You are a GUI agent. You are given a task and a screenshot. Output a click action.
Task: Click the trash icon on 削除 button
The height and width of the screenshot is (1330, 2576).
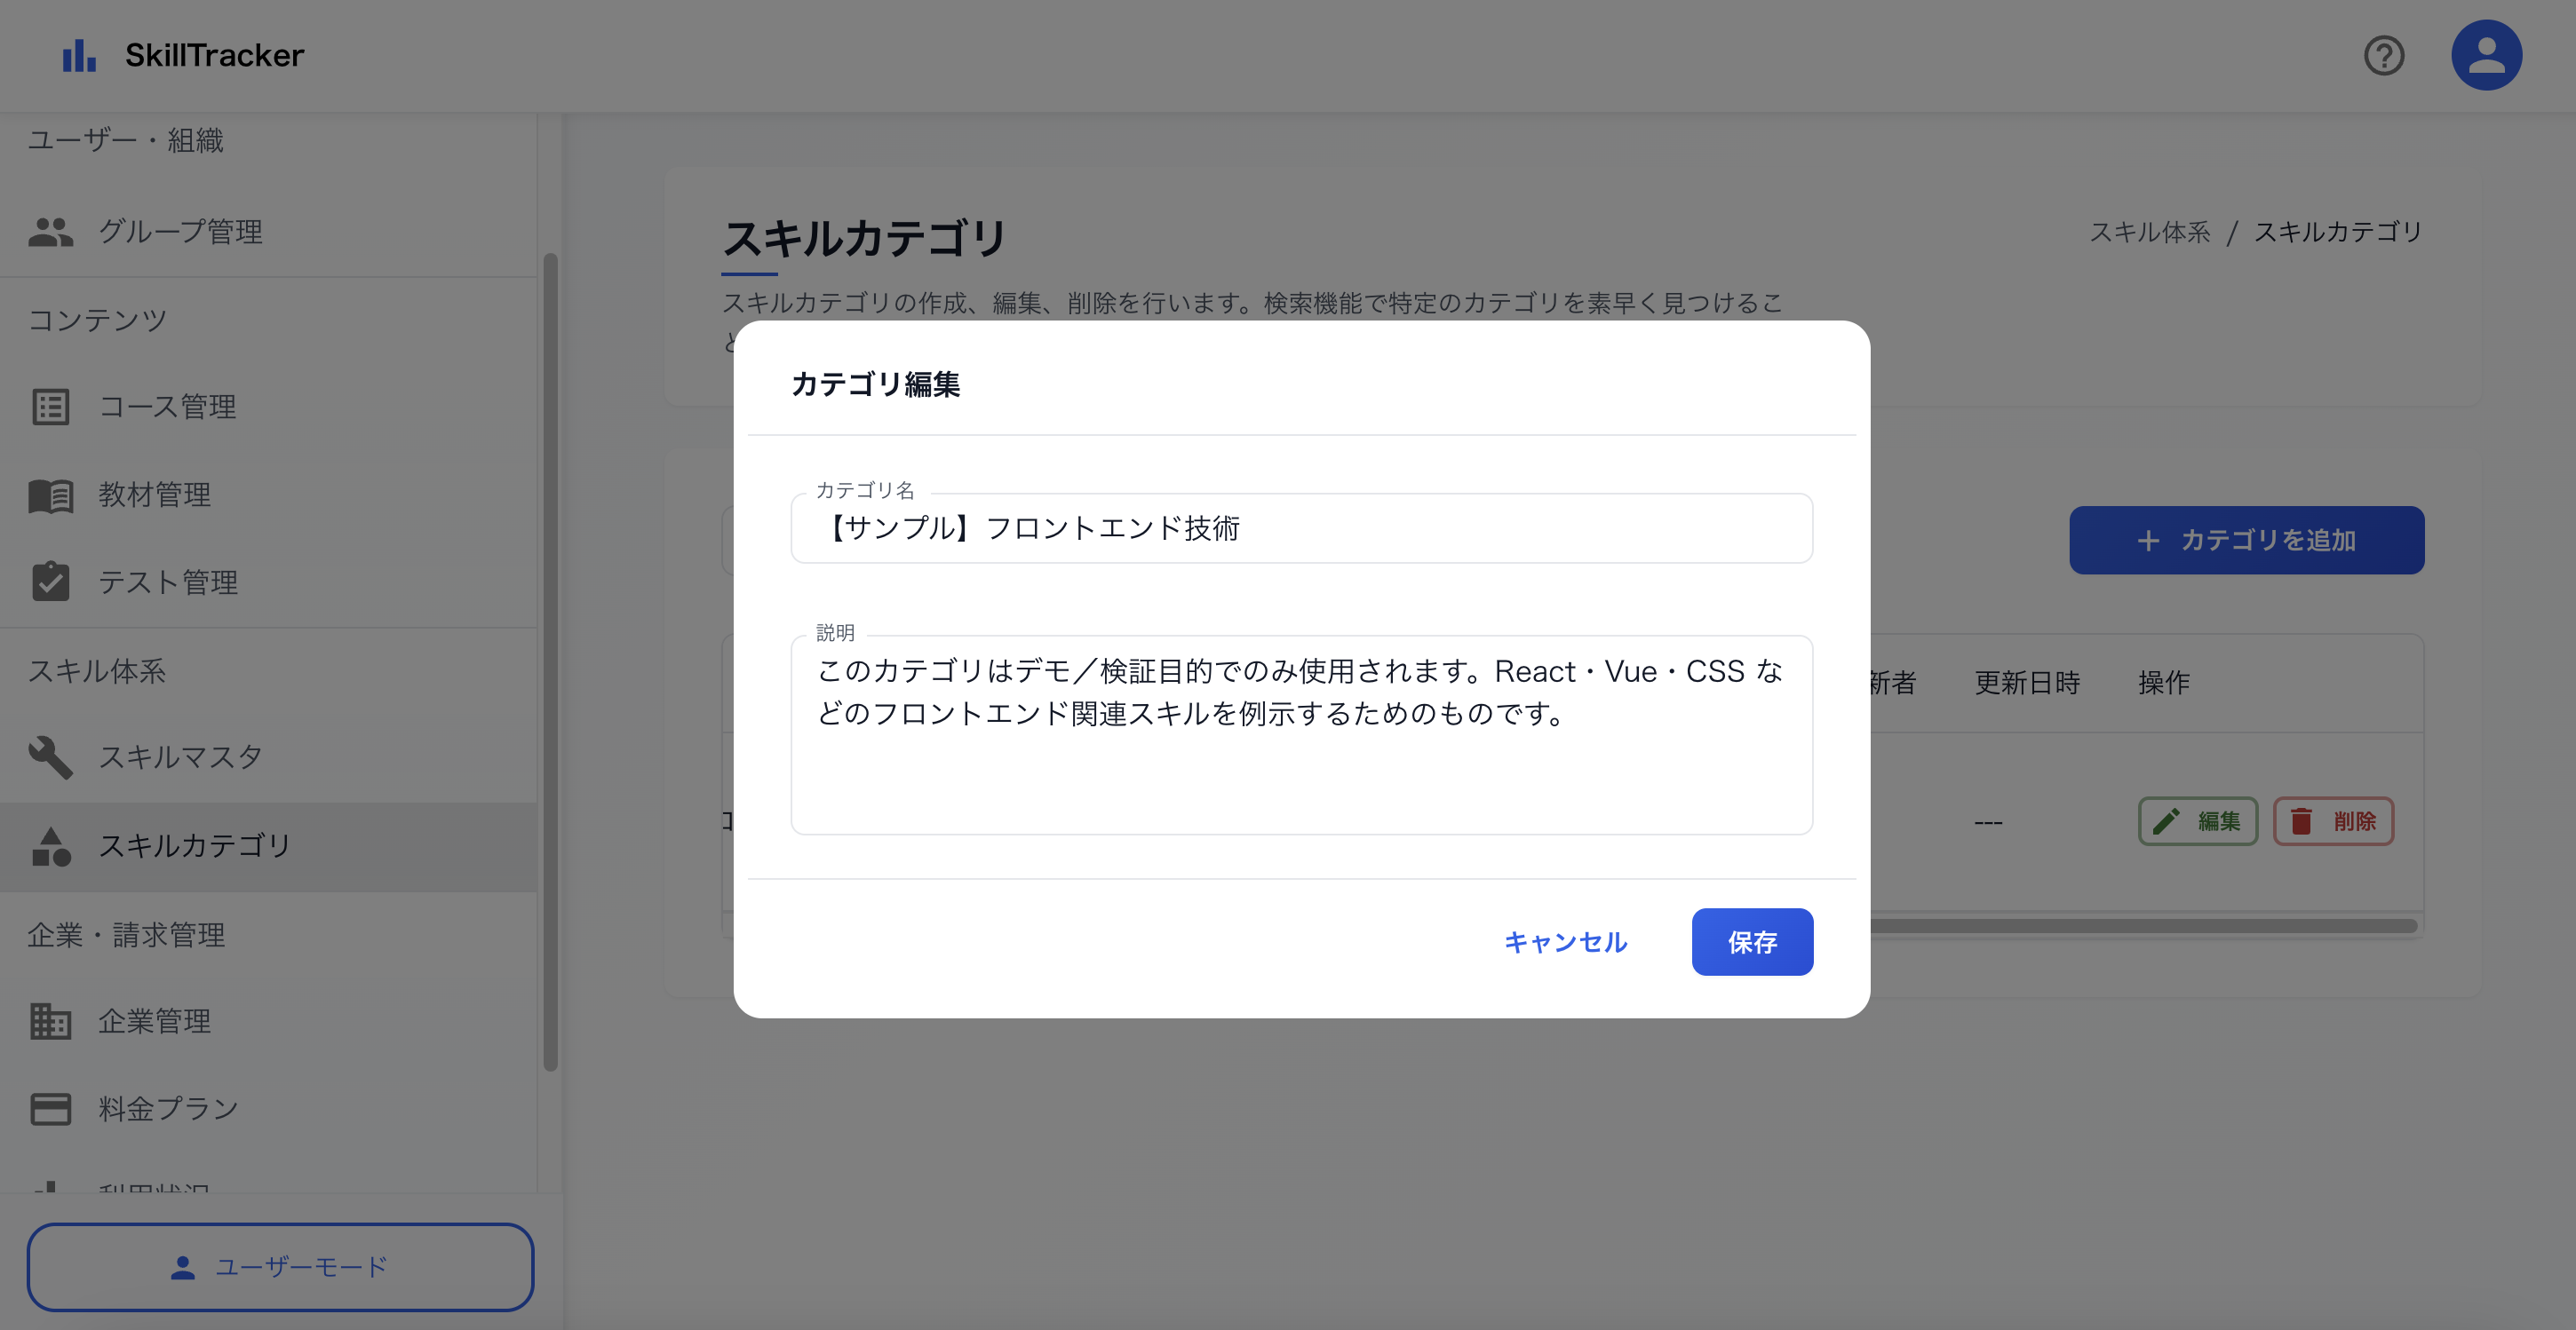pyautogui.click(x=2301, y=820)
